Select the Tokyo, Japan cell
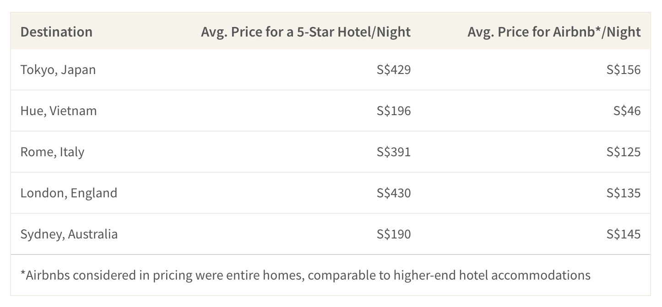The image size is (662, 307). 58,70
